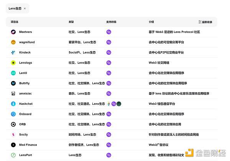This screenshot has height=161, width=230.
Task: Click the Onboard project name
Action: tap(25, 114)
